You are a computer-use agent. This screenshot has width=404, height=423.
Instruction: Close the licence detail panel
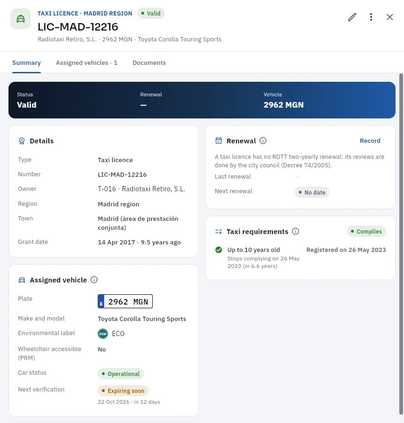390,17
